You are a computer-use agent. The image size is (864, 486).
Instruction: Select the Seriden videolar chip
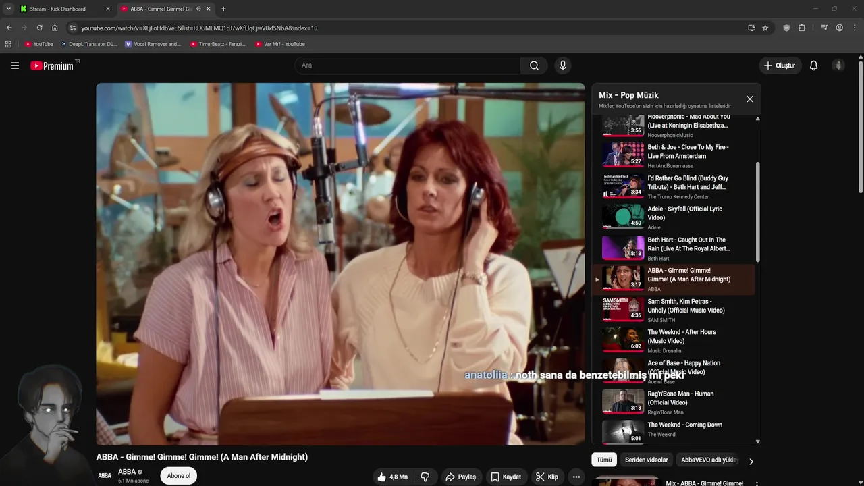(x=646, y=460)
